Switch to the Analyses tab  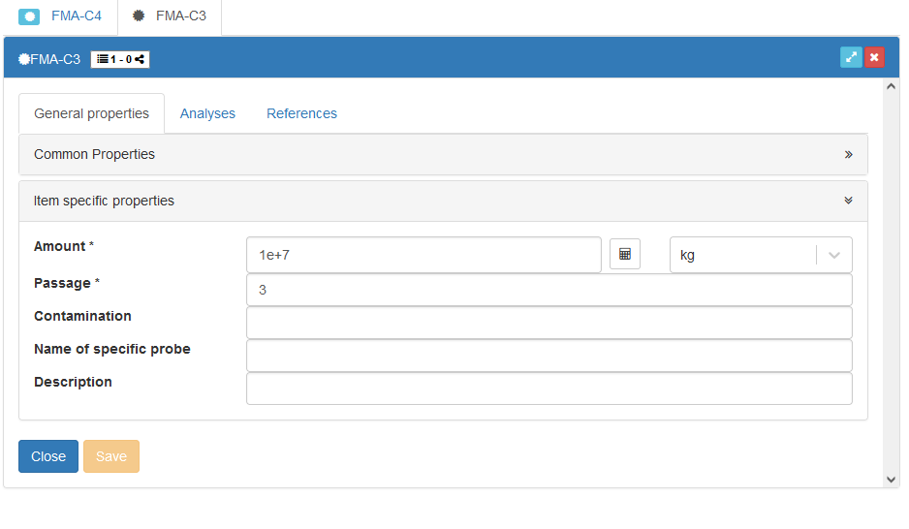tap(207, 113)
